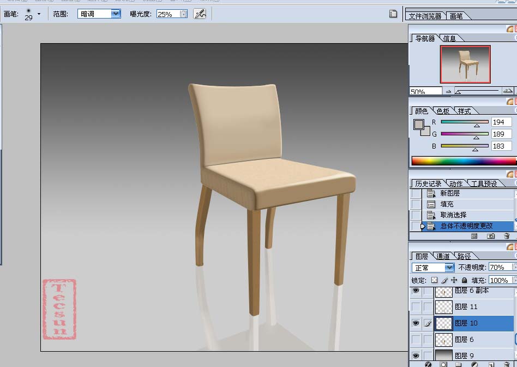Switch to the 画笔 tab in palette well

click(456, 16)
